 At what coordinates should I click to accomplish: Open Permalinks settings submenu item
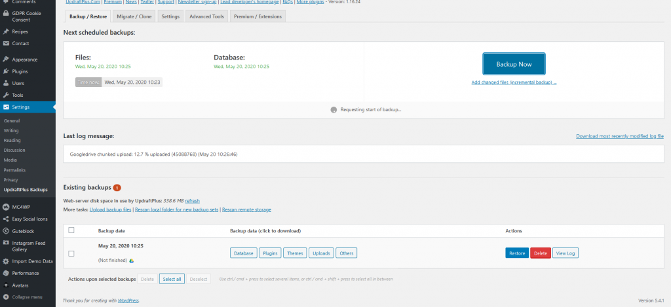14,170
